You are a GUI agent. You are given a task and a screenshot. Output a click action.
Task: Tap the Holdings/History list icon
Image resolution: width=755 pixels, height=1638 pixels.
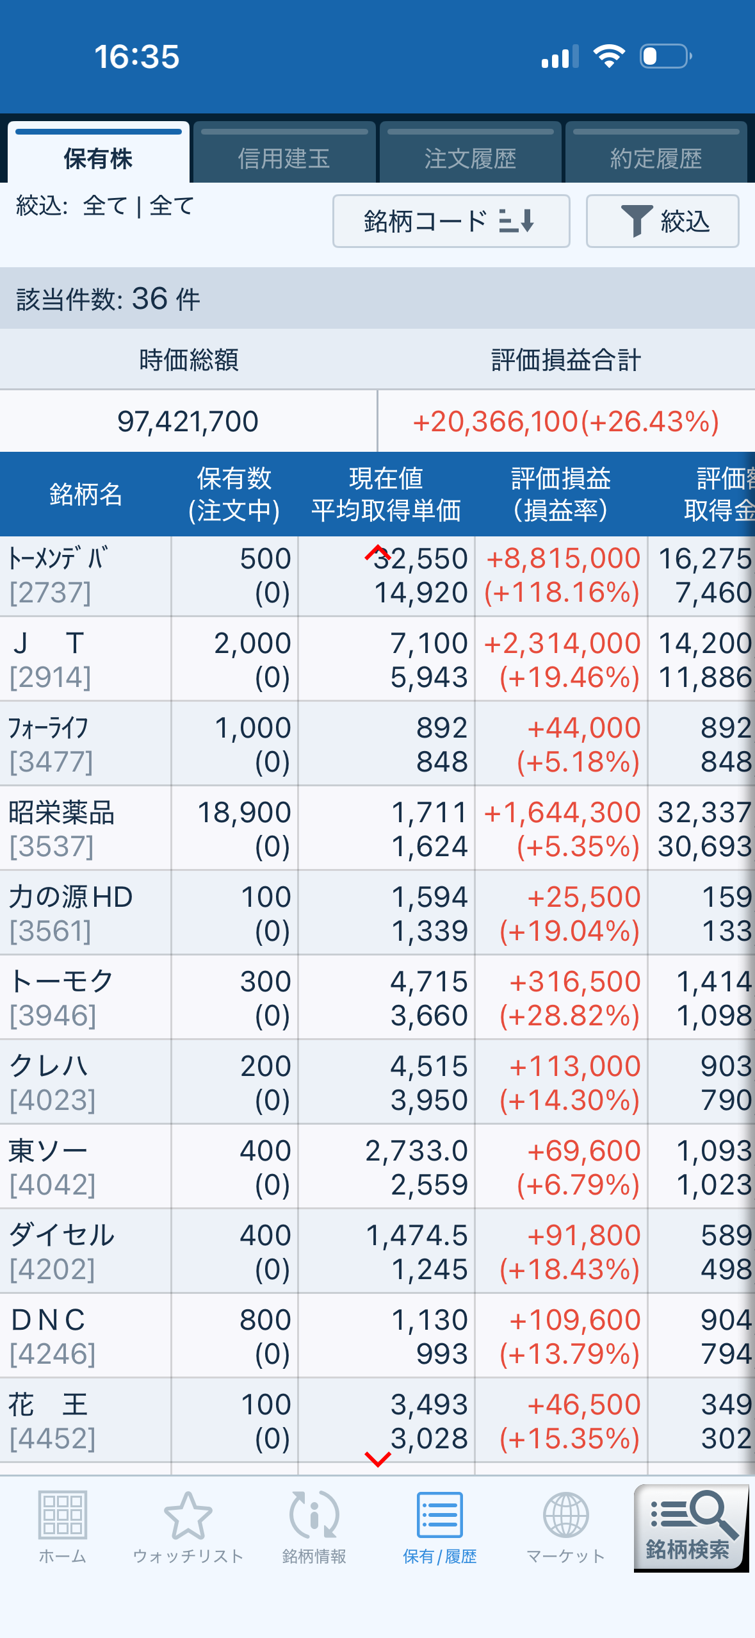(x=439, y=1515)
